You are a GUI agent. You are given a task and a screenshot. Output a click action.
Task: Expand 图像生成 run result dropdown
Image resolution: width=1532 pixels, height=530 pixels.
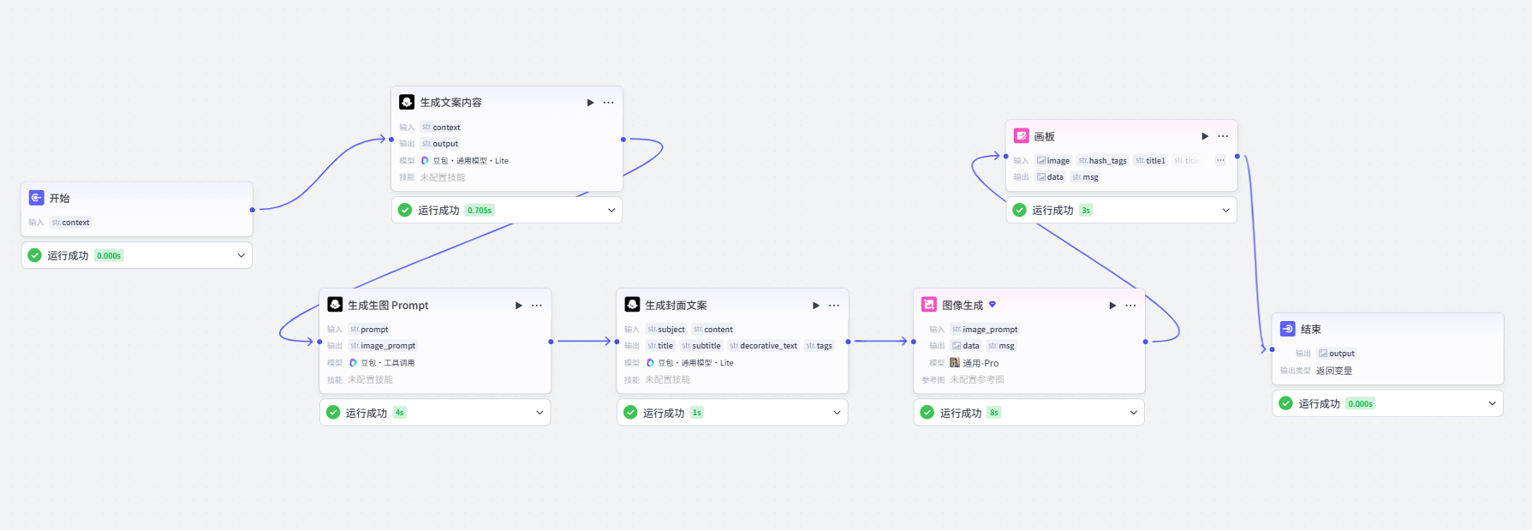pyautogui.click(x=1133, y=413)
